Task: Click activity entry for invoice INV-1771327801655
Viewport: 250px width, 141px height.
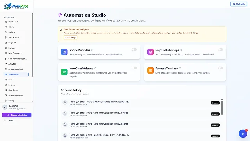Action: click(x=141, y=114)
